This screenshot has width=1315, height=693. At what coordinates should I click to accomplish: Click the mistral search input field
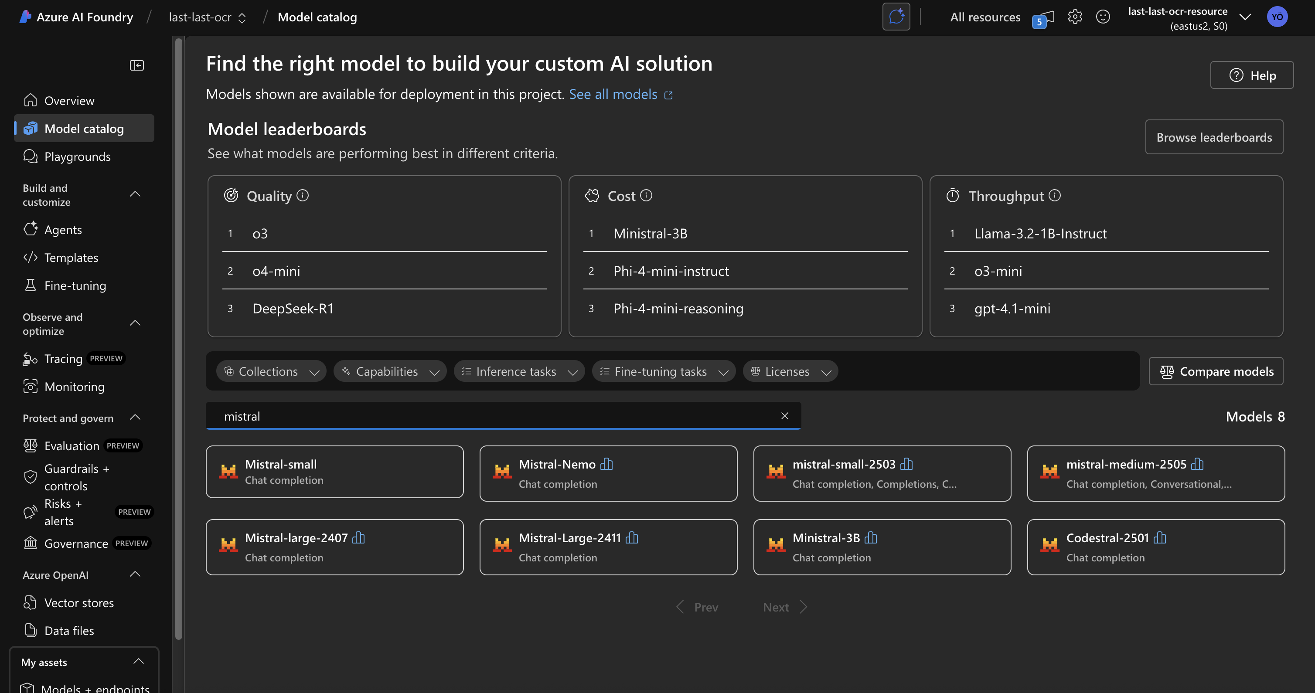pyautogui.click(x=490, y=416)
